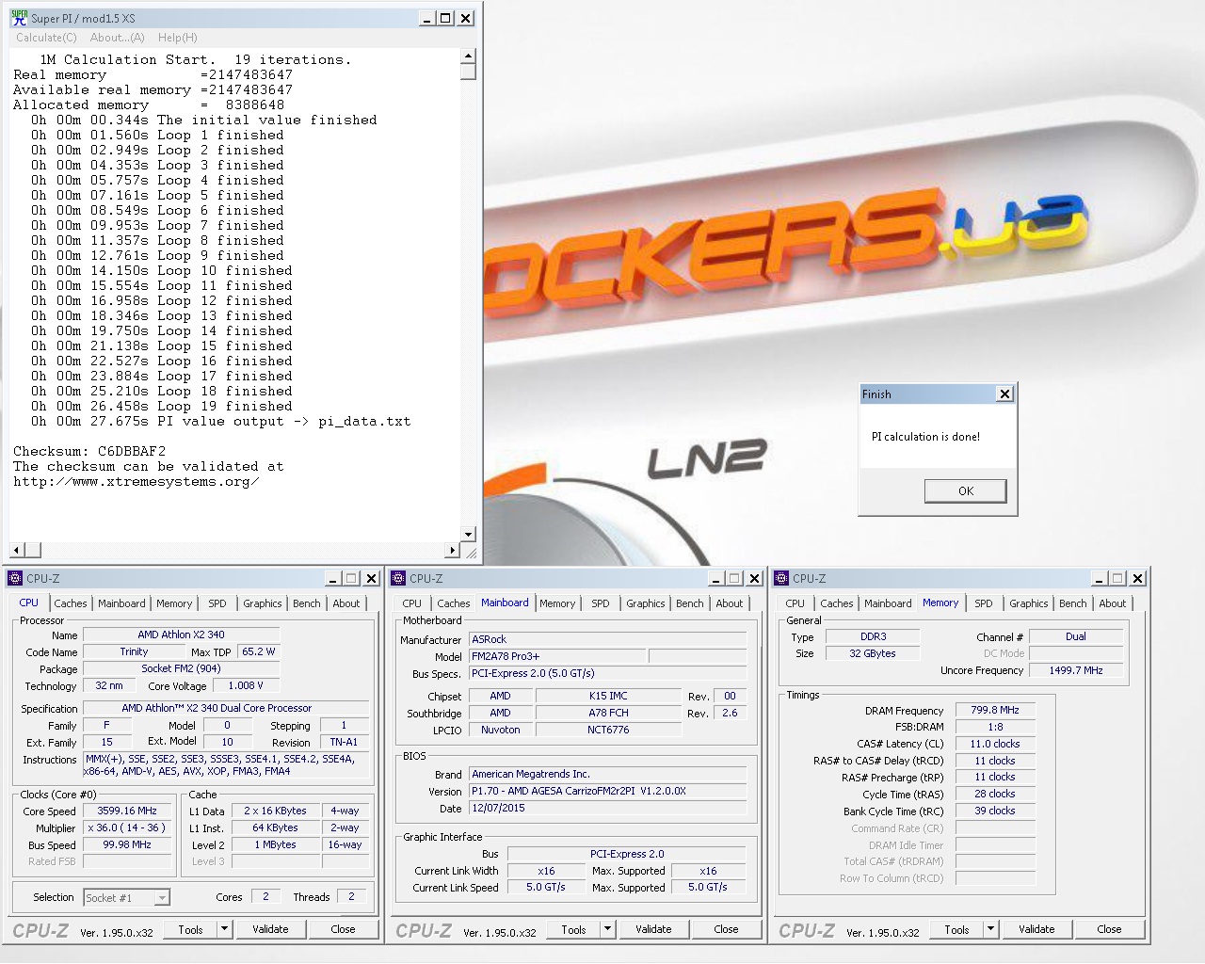Maximize the Super PI window
The width and height of the screenshot is (1205, 964).
coord(445,18)
